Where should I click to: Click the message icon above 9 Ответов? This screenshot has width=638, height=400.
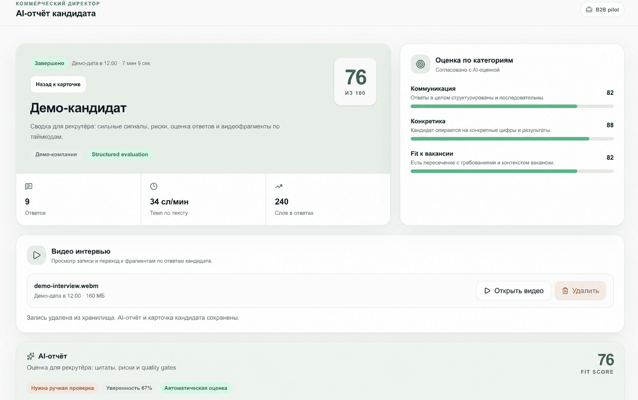click(29, 186)
